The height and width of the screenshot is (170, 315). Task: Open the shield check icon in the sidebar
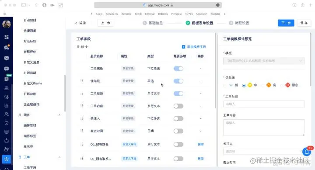7,123
